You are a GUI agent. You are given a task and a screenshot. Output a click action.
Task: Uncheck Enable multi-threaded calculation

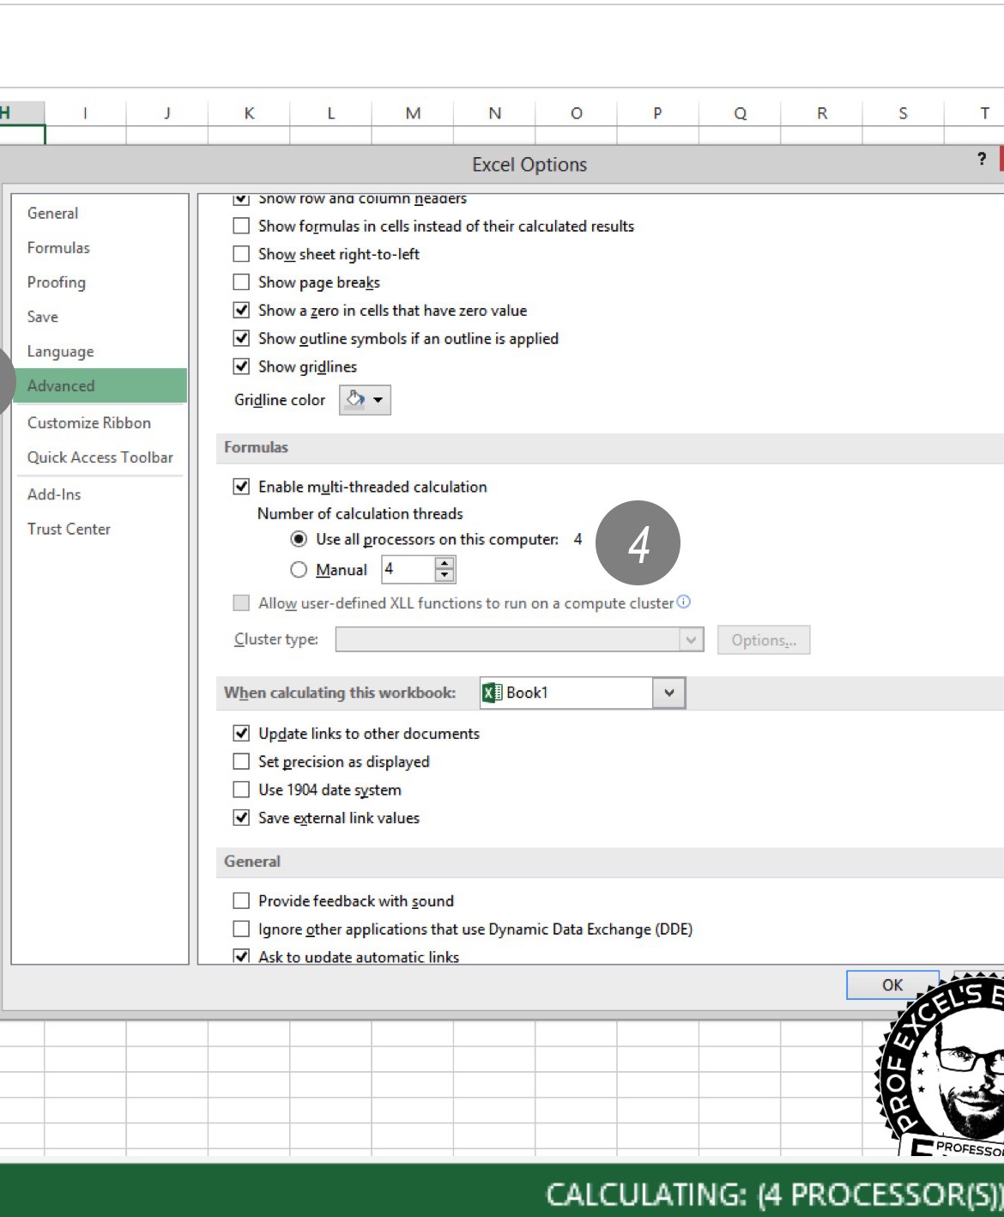click(240, 486)
